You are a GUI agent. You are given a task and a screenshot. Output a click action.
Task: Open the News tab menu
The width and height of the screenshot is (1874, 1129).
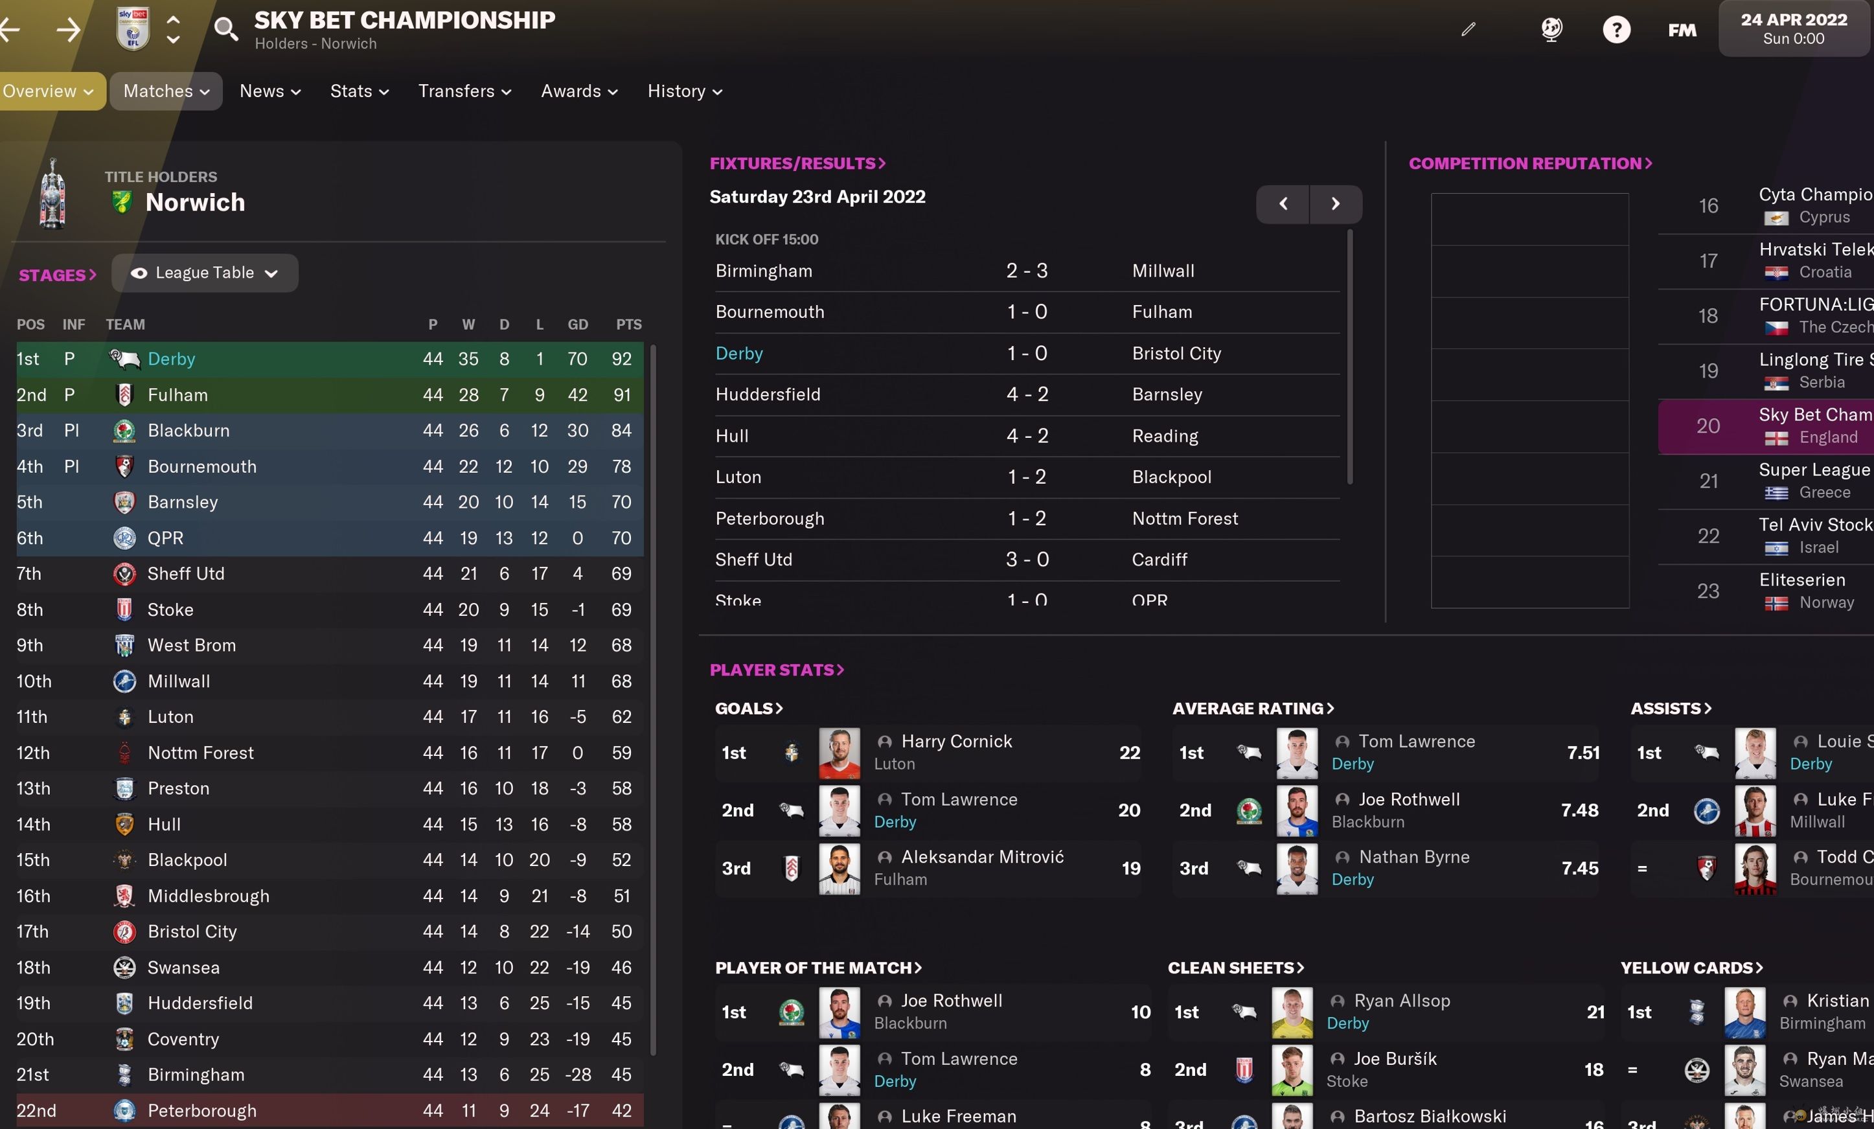point(270,91)
